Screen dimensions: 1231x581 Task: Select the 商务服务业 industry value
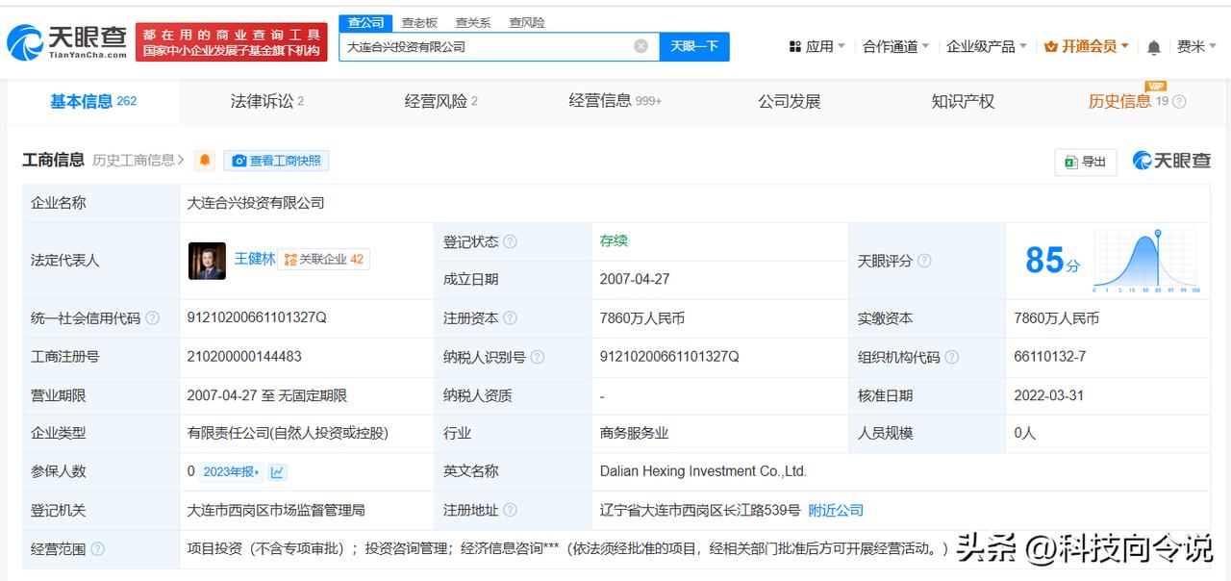[x=634, y=433]
